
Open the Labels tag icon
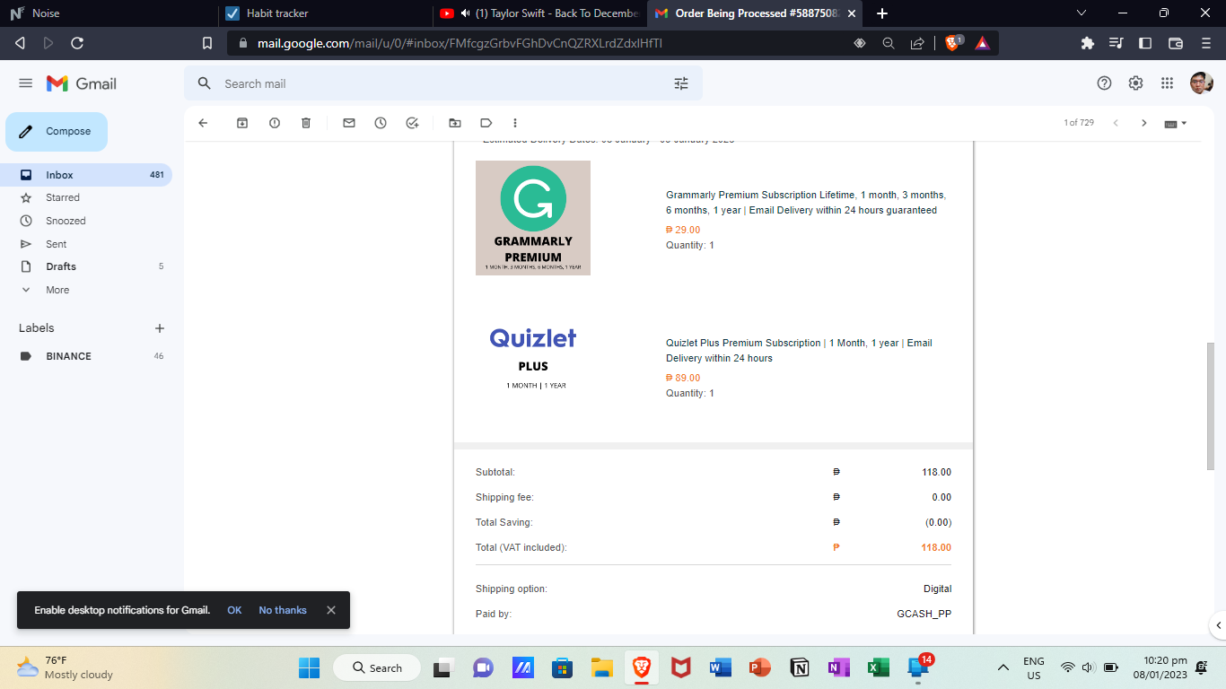[x=486, y=123]
